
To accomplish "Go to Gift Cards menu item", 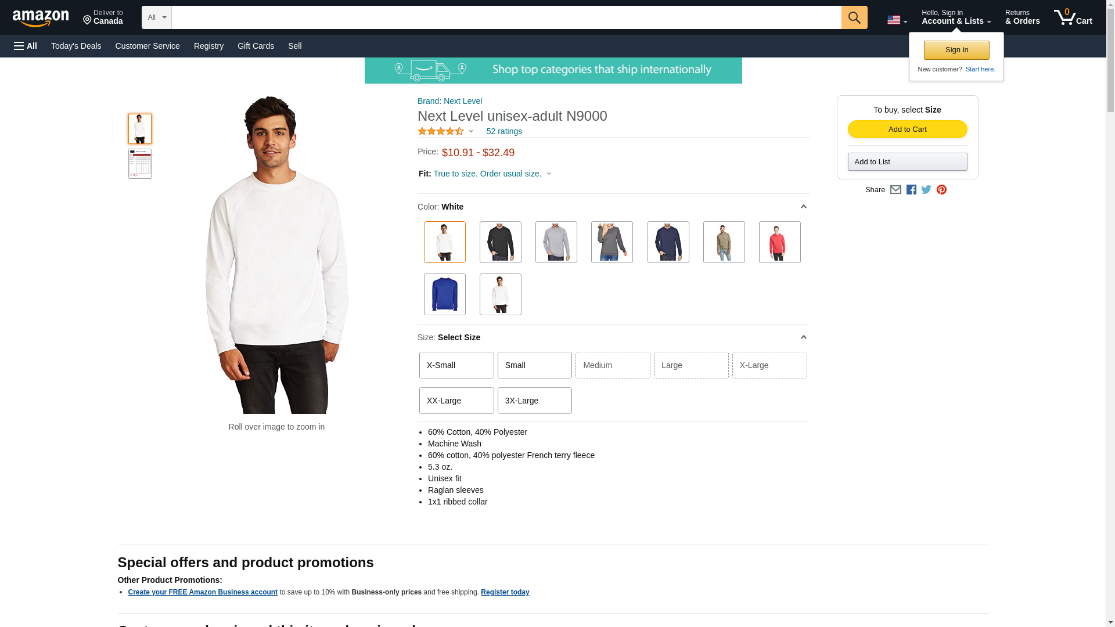I will 256,46.
